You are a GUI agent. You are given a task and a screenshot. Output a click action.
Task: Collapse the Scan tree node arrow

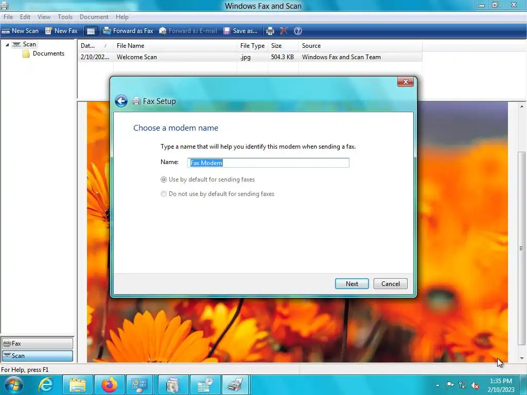[7, 44]
